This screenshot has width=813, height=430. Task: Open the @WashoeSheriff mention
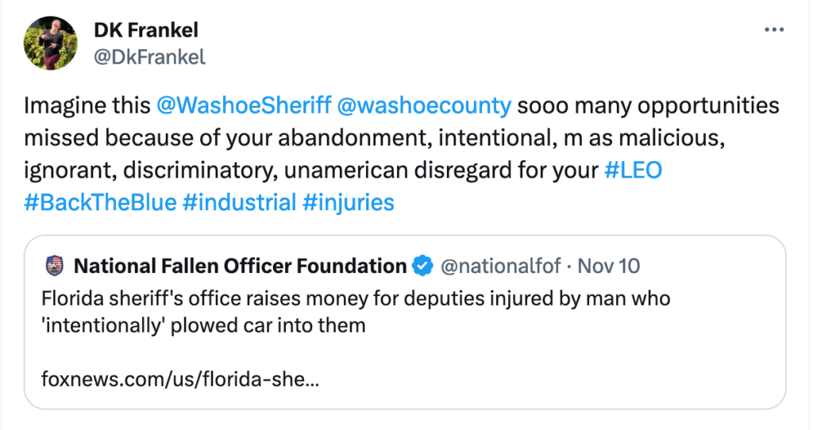[x=244, y=106]
